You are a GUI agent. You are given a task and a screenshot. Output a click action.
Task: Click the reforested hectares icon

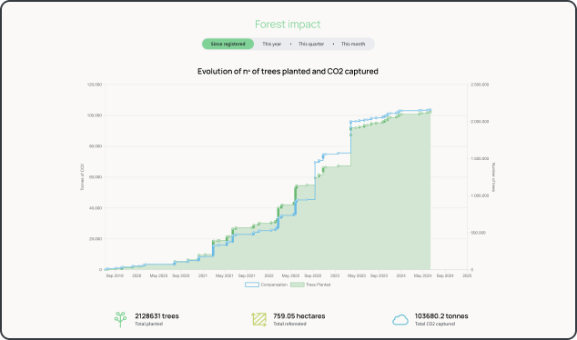click(x=259, y=319)
